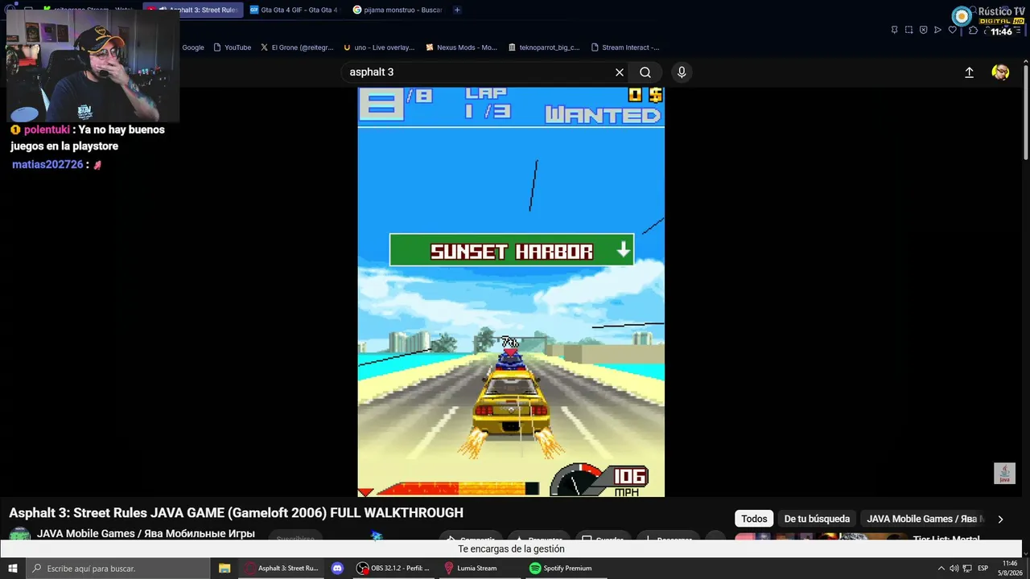Start voice search with the microphone icon
Viewport: 1030px width, 579px height.
pos(682,72)
